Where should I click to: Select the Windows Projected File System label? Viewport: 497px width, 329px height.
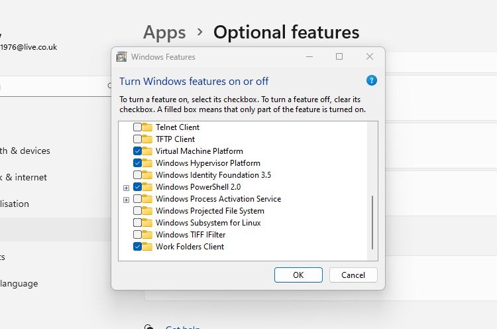[210, 211]
